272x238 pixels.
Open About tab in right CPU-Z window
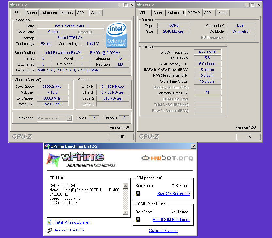223,13
